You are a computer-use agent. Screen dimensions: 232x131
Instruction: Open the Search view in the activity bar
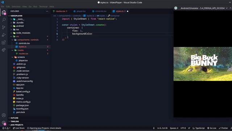[x=4, y=20]
